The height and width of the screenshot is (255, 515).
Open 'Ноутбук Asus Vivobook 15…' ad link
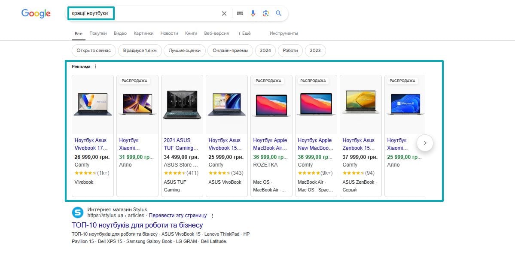click(x=225, y=144)
